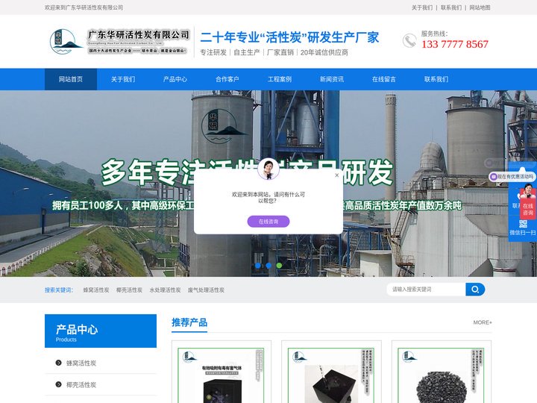Focus the search keyword input field

pos(426,290)
